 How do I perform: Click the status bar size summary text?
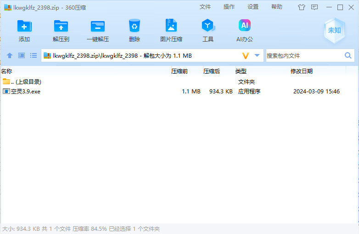tap(81, 229)
